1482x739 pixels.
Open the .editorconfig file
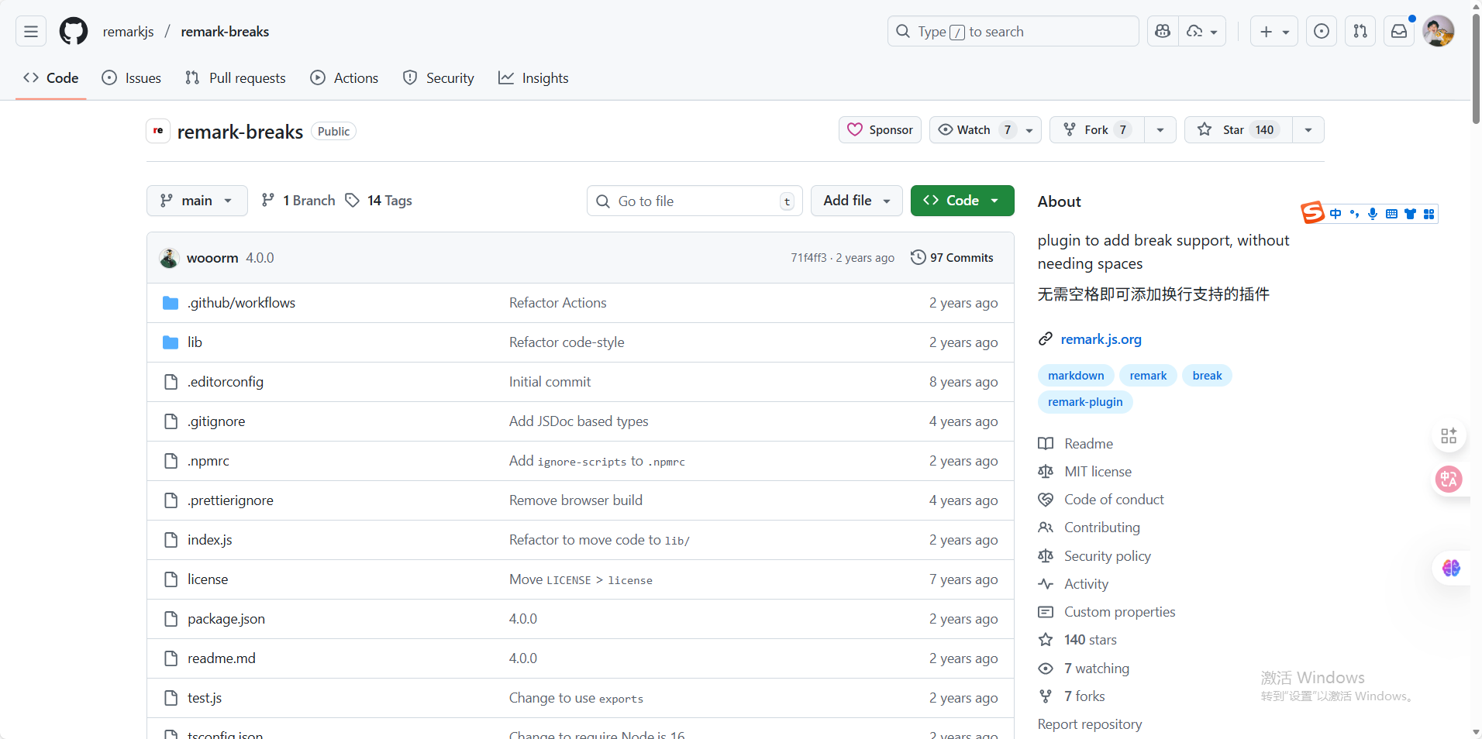point(226,382)
